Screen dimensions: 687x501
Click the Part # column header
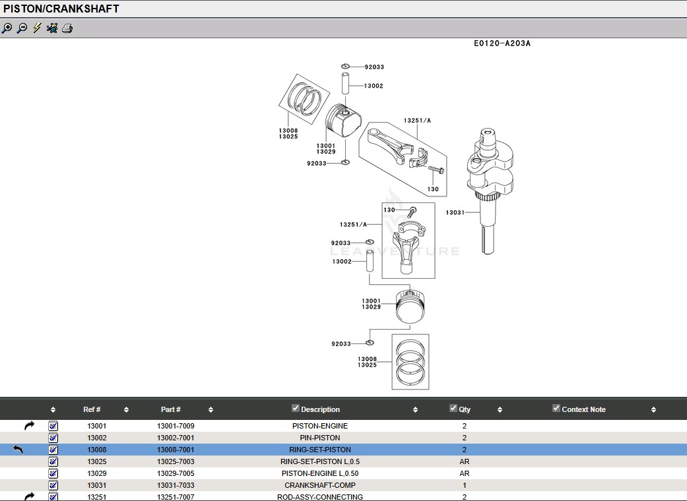point(170,409)
